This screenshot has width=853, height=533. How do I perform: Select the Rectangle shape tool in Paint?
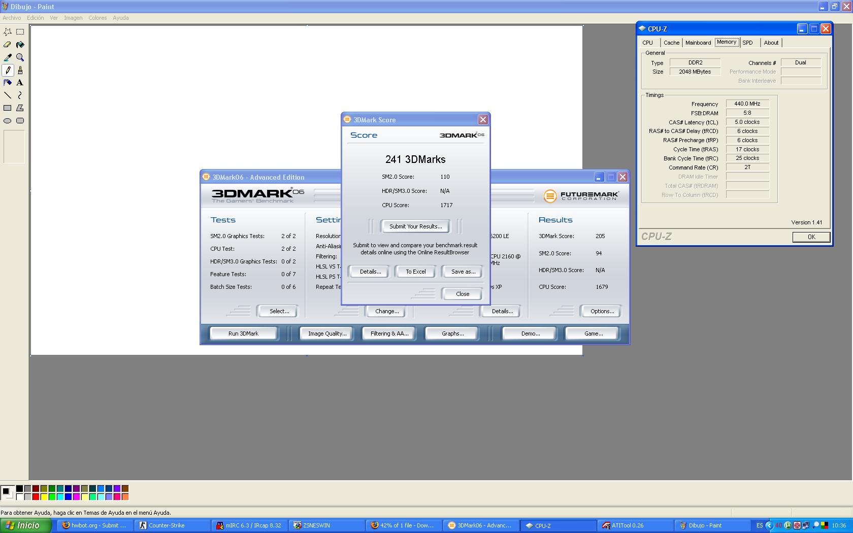tap(8, 108)
